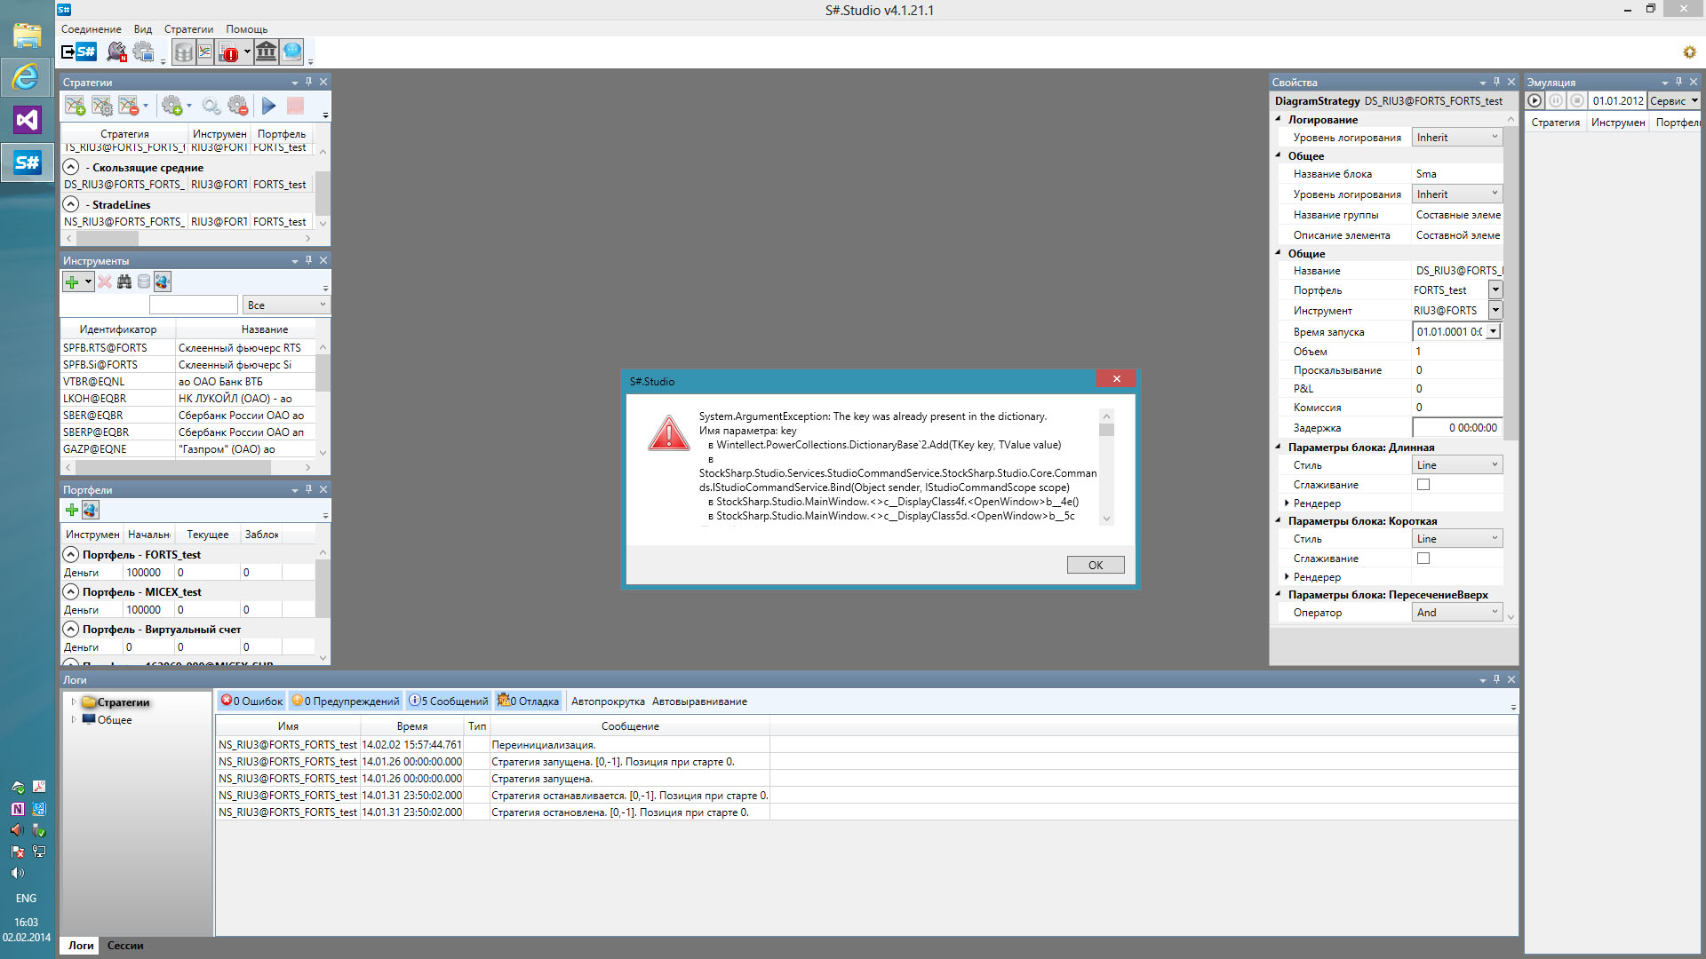Click the emulation stop circular button
The width and height of the screenshot is (1706, 959).
[1577, 101]
